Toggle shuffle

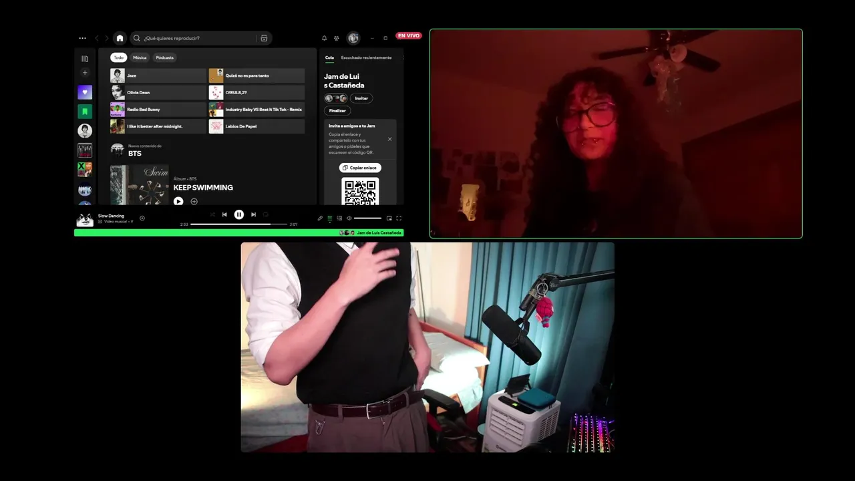[x=212, y=214]
